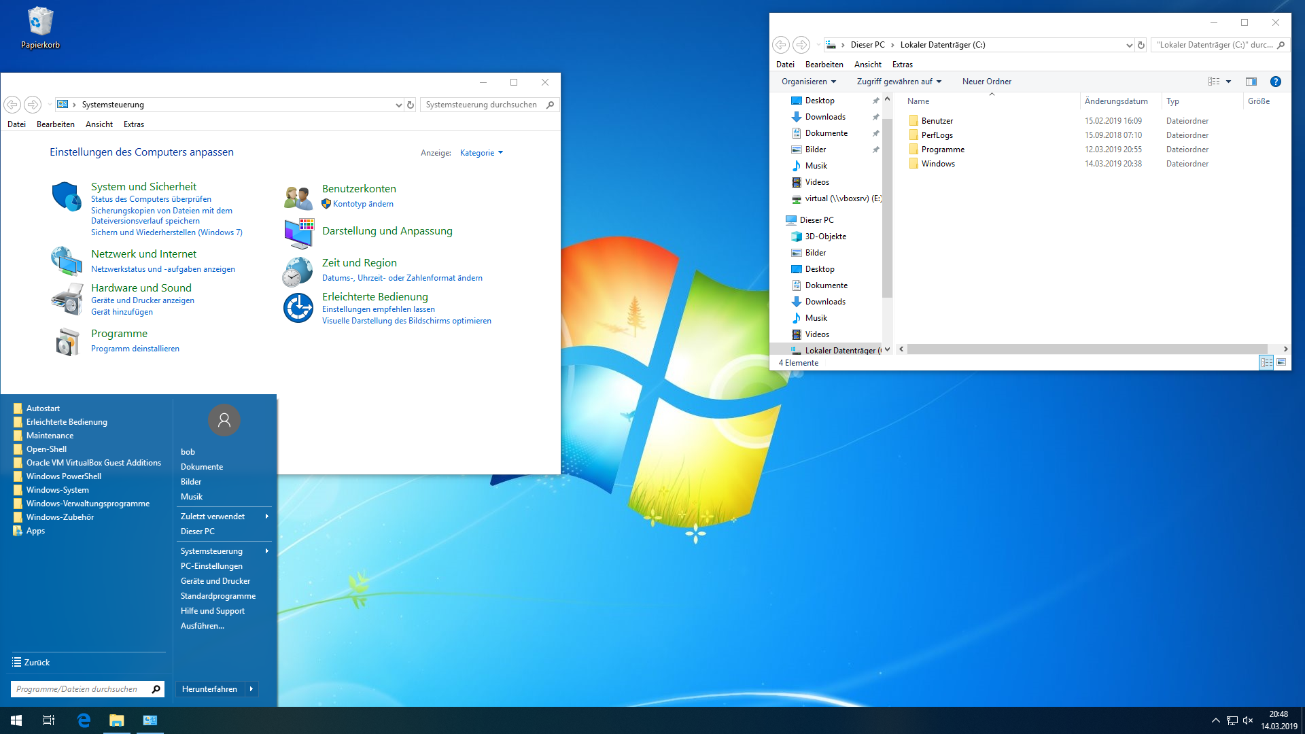Expand the Herunterfahren options arrow
1305x734 pixels.
click(x=251, y=689)
